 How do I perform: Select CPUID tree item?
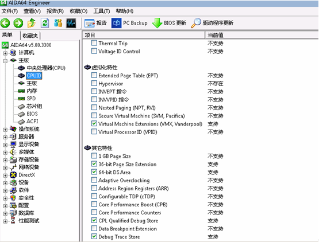(34, 76)
